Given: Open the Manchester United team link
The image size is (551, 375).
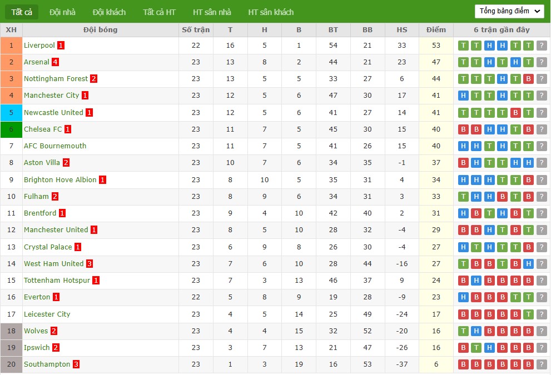Looking at the screenshot, I should [x=56, y=230].
